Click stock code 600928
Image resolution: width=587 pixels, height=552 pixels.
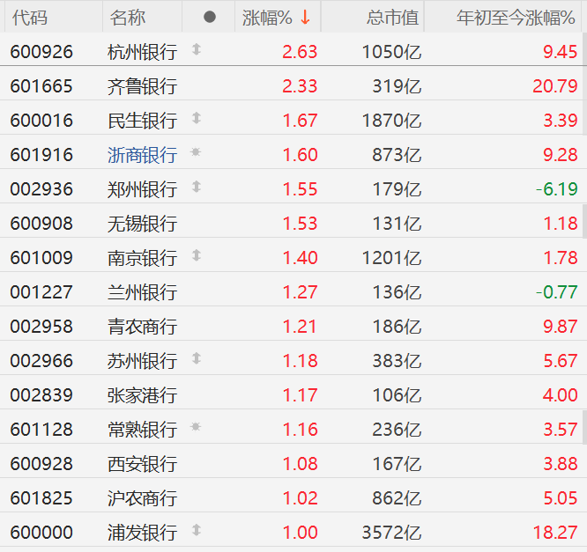tap(41, 464)
